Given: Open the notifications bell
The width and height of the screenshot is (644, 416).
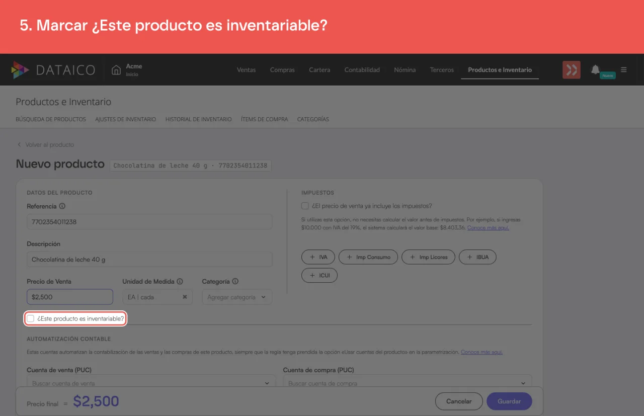Looking at the screenshot, I should pyautogui.click(x=595, y=69).
